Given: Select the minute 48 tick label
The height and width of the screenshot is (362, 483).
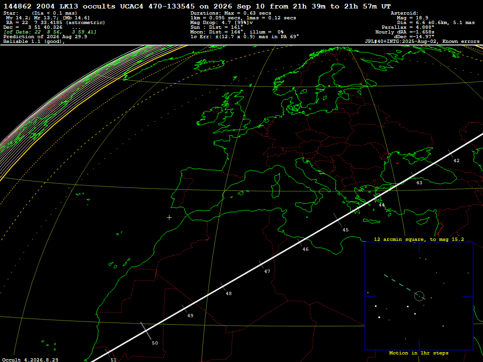Looking at the screenshot, I should click(229, 294).
